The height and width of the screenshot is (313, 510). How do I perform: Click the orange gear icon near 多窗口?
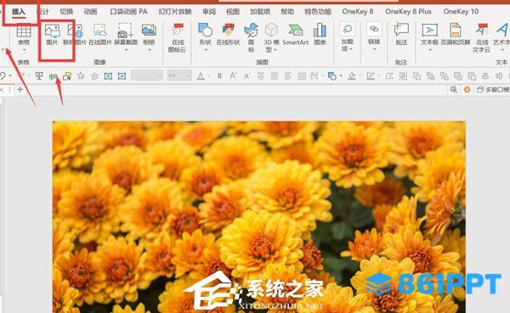click(x=467, y=90)
